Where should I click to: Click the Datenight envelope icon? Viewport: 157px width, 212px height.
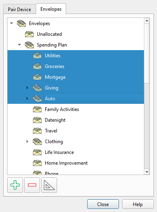pyautogui.click(x=37, y=120)
